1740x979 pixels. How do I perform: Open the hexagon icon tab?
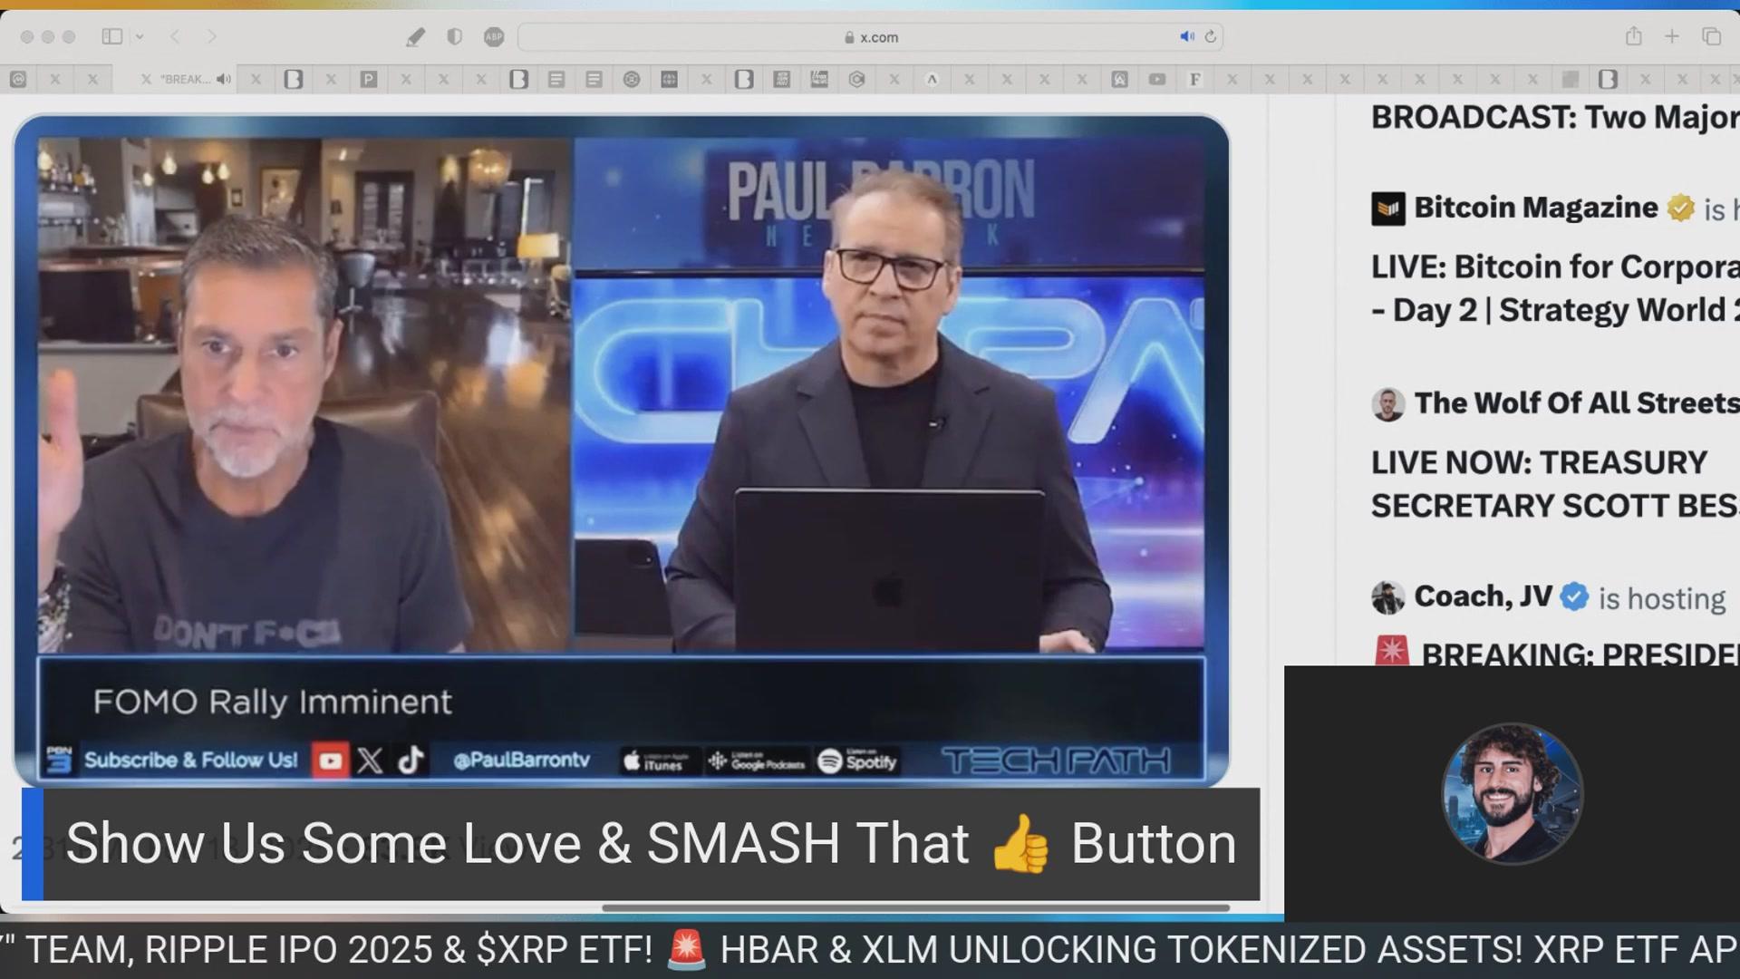[856, 80]
